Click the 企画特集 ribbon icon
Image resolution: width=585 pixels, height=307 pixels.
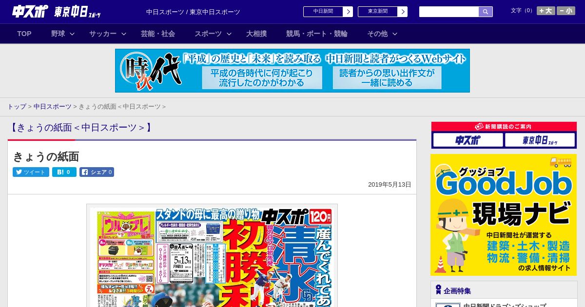438,289
